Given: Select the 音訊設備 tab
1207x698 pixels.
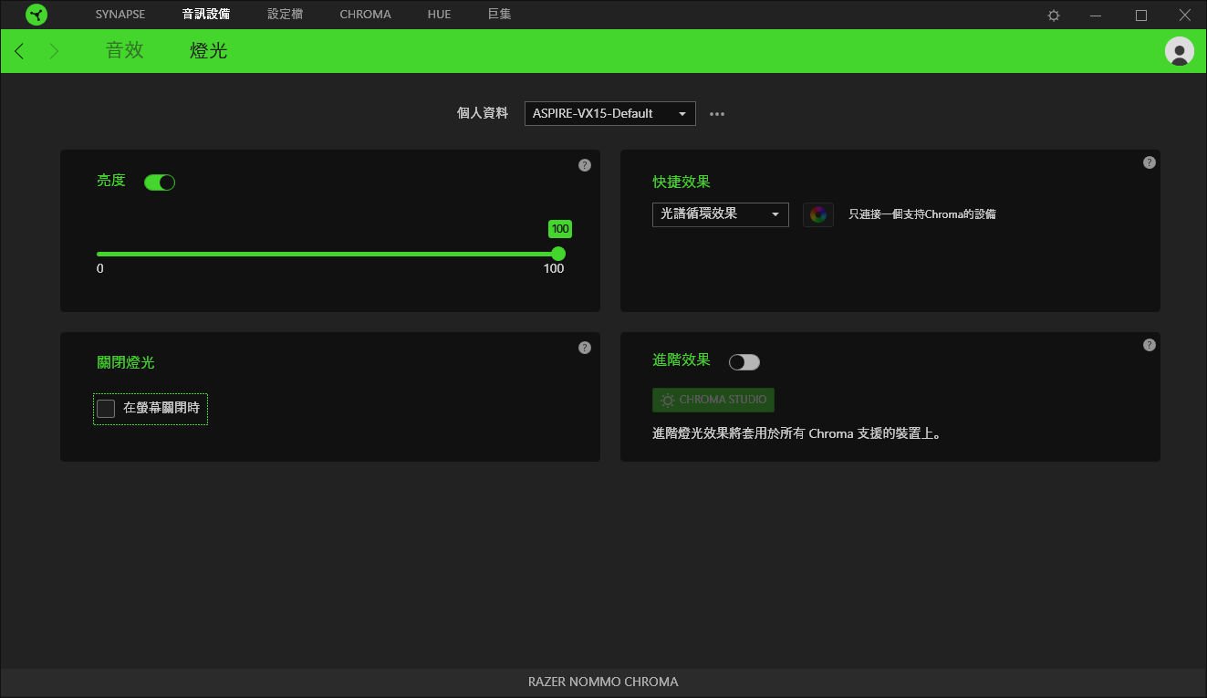Looking at the screenshot, I should 206,15.
